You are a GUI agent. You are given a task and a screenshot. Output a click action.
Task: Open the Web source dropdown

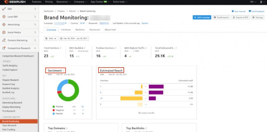(51, 38)
